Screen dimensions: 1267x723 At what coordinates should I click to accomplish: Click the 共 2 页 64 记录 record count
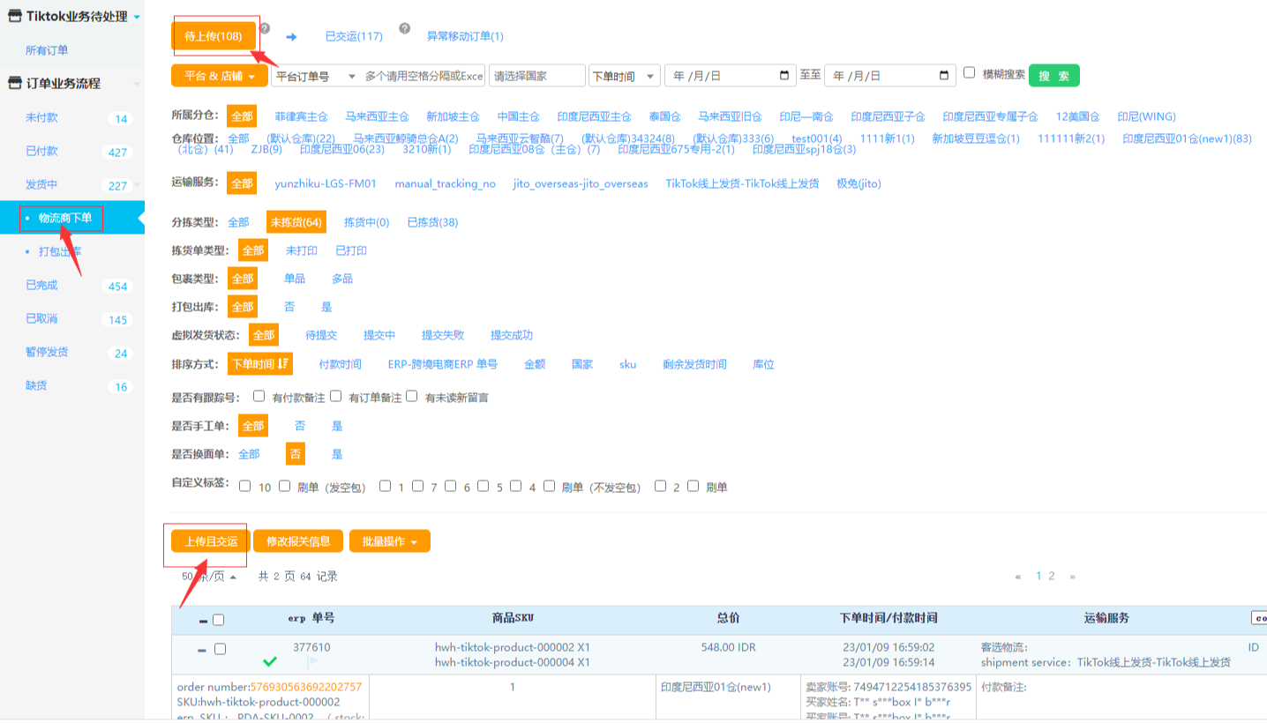(x=297, y=577)
